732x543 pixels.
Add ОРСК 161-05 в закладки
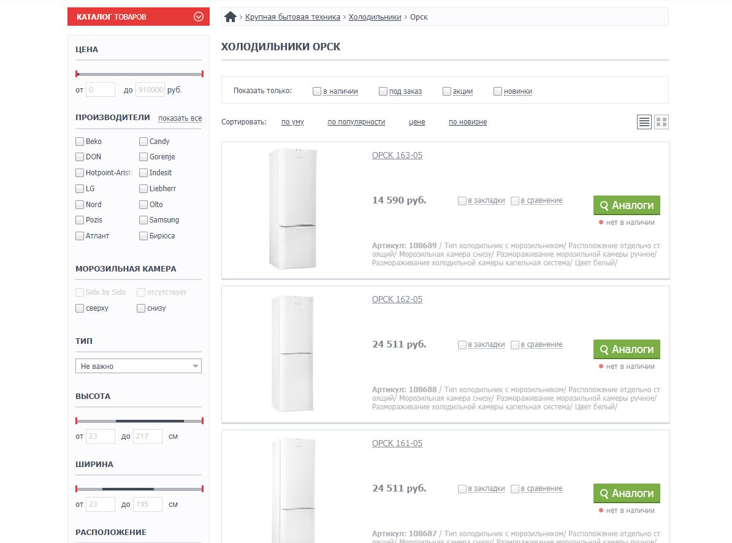[462, 489]
